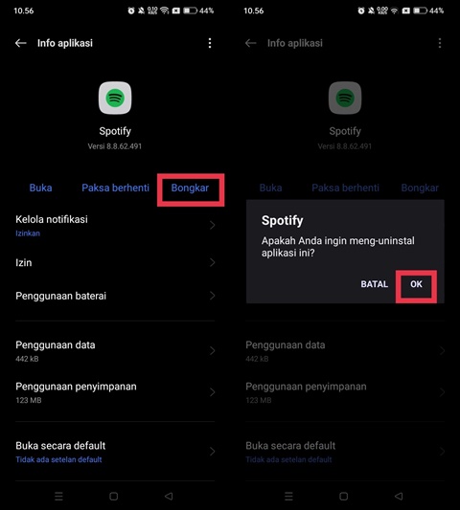Cancel the uninstall dialog with BATAL
The width and height of the screenshot is (460, 510).
[375, 284]
